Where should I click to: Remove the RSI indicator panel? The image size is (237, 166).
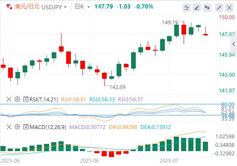click(x=9, y=99)
